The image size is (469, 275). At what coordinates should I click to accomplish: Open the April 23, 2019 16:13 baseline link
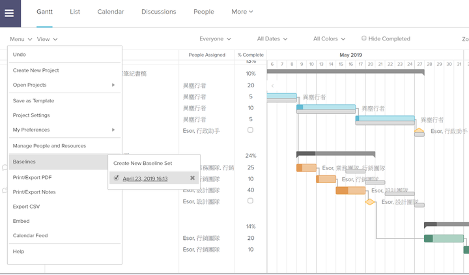145,179
